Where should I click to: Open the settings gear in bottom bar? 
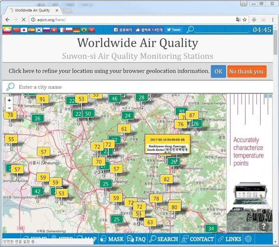pyautogui.click(x=248, y=239)
